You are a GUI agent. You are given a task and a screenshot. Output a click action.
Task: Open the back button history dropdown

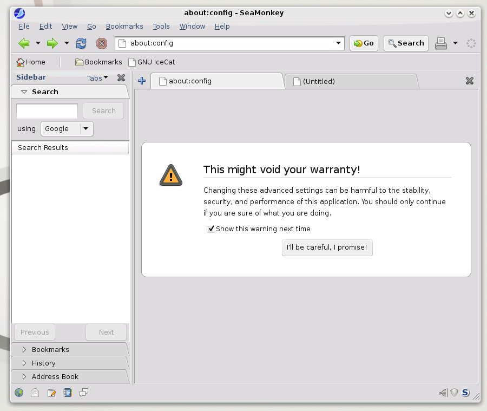tap(38, 43)
